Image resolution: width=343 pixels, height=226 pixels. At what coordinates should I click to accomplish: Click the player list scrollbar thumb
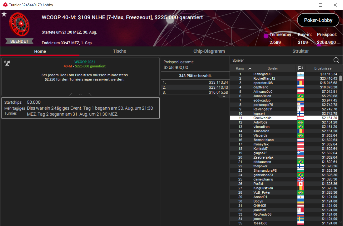pos(340,78)
